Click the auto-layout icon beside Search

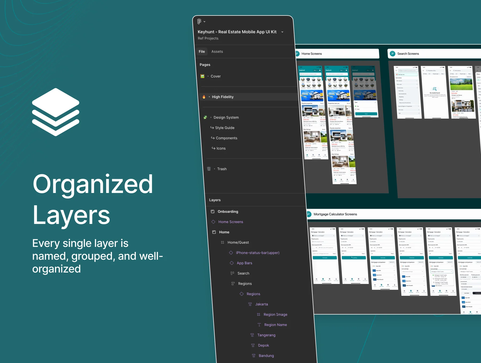(x=232, y=273)
